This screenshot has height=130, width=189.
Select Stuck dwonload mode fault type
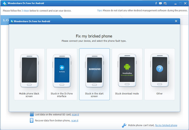(127, 74)
